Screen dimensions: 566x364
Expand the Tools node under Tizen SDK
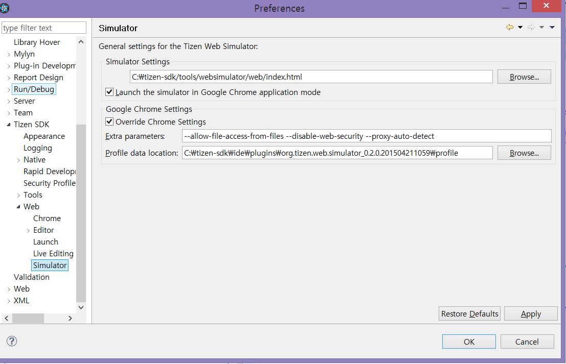[18, 196]
